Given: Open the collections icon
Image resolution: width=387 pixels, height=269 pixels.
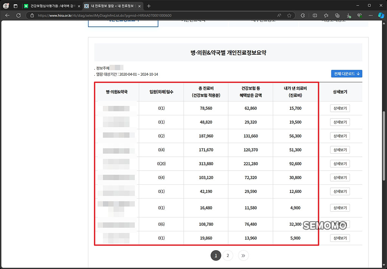Looking at the screenshot, I should pos(337,15).
